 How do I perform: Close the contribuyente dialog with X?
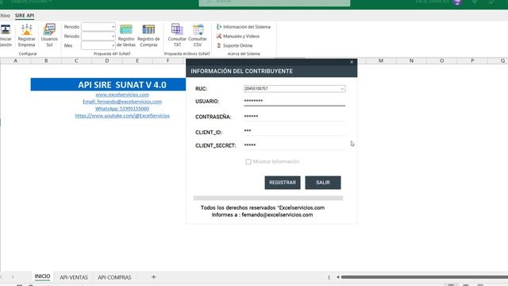(x=352, y=62)
